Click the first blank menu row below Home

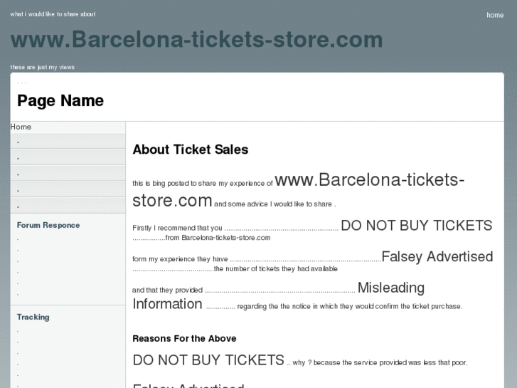tap(68, 141)
